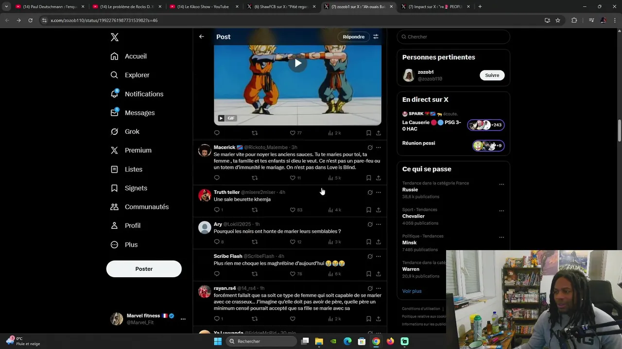Open Explorer in the sidebar
Screen dimensions: 622x349
point(130,75)
